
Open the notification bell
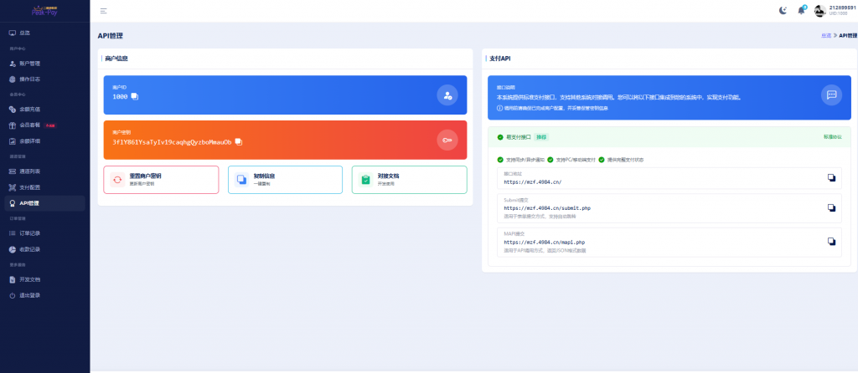(x=801, y=11)
